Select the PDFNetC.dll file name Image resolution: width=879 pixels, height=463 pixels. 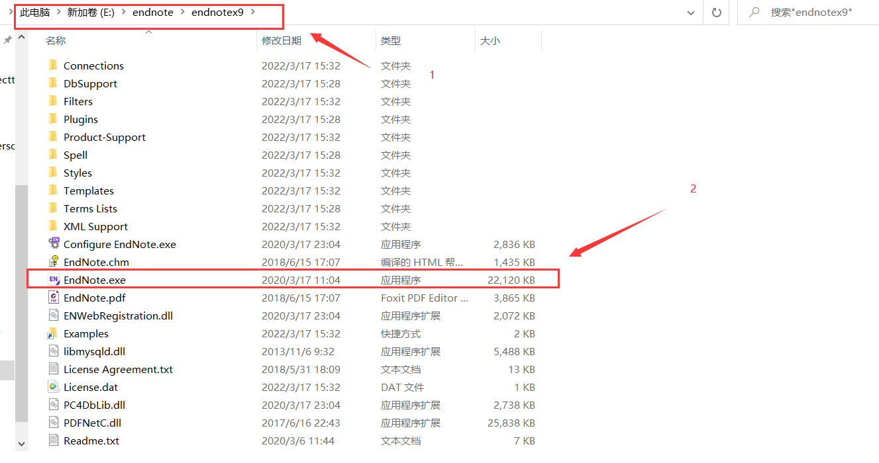pyautogui.click(x=92, y=423)
